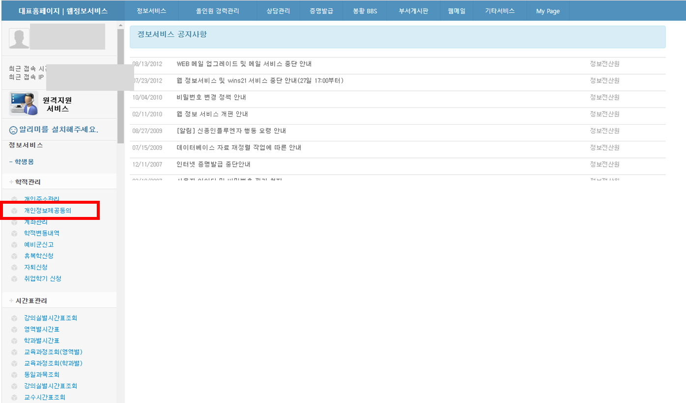Click the 대표홈페이지 | 웹정보서비스 header title
The height and width of the screenshot is (403, 686).
coord(63,11)
